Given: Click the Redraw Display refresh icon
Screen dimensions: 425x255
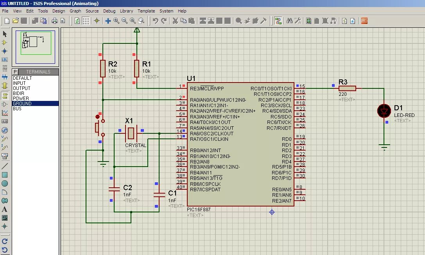Looking at the screenshot, I should (77, 21).
